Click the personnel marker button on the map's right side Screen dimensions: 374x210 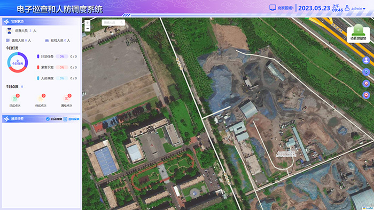pyautogui.click(x=366, y=60)
